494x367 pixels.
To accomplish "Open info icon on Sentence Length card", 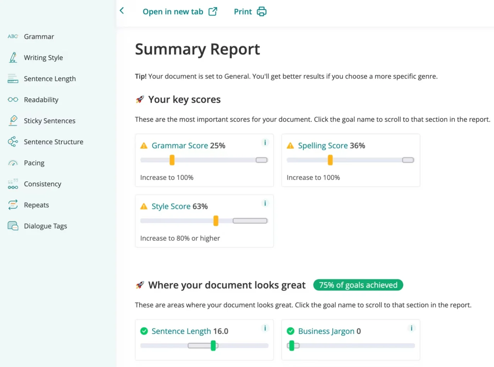I will click(x=265, y=328).
